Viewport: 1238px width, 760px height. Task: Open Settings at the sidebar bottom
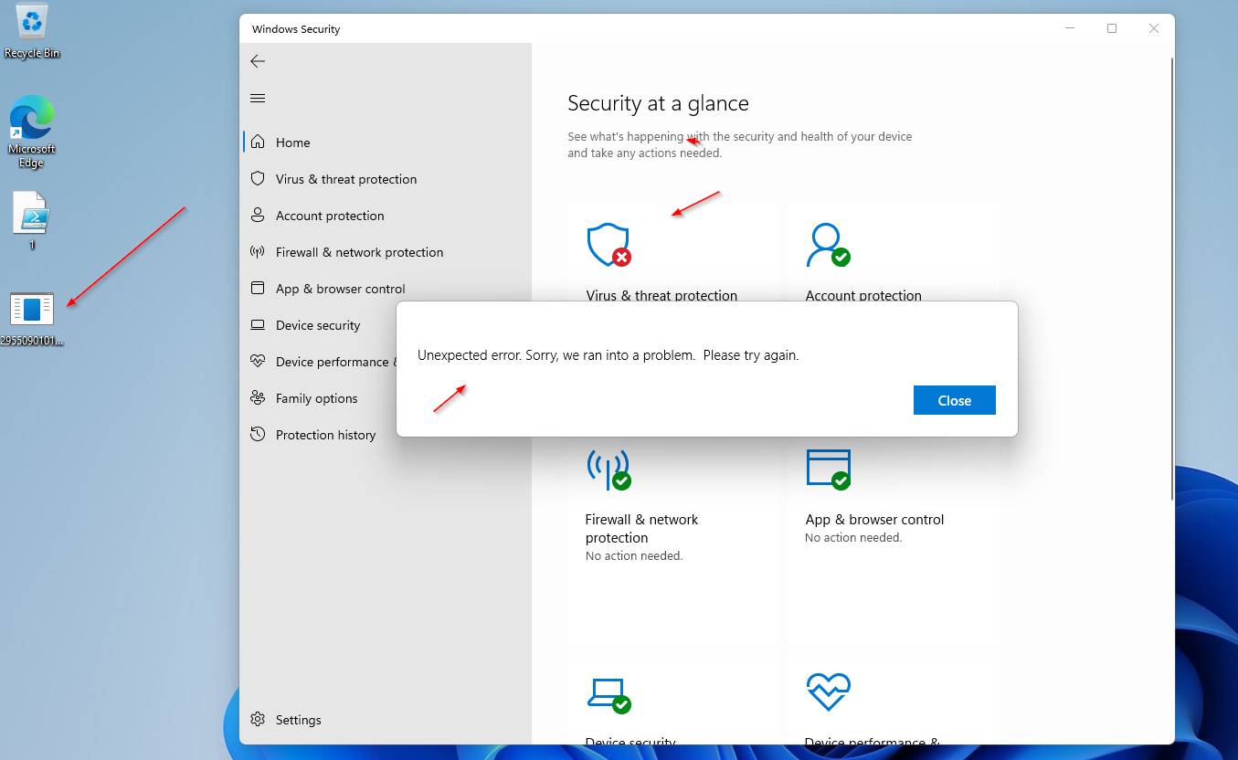pos(298,720)
